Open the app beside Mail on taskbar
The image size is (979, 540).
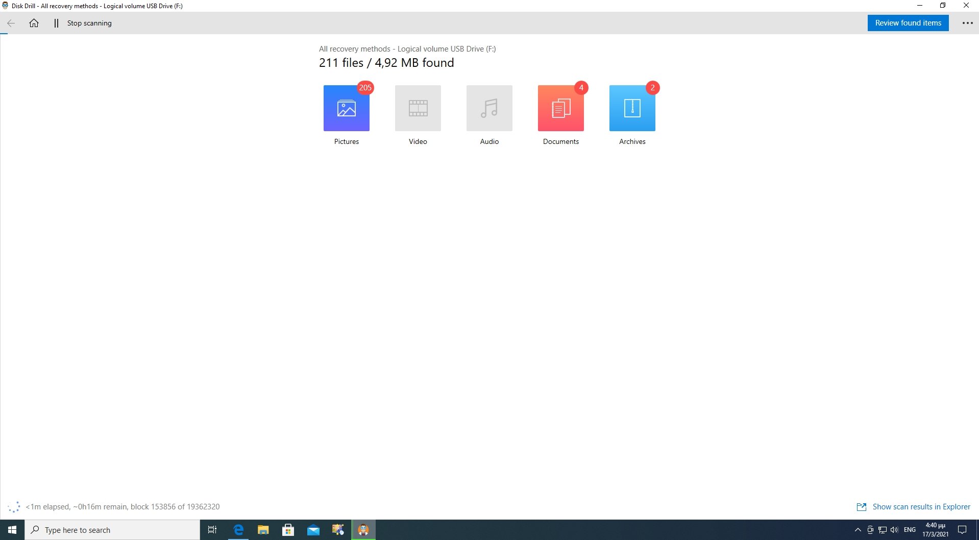[x=338, y=530]
